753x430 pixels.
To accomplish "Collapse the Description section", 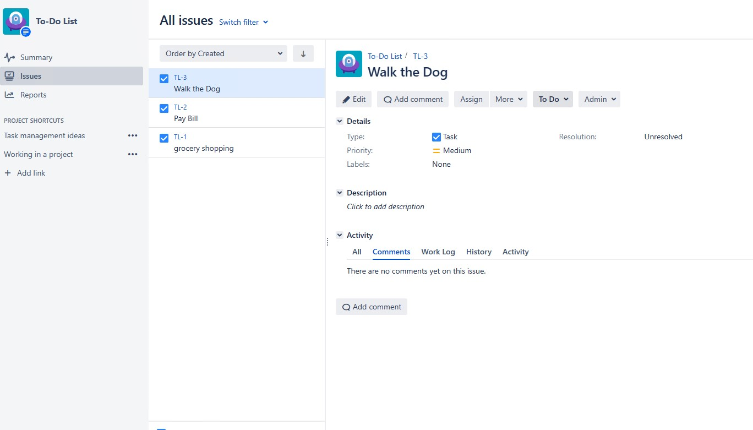I will [x=339, y=193].
